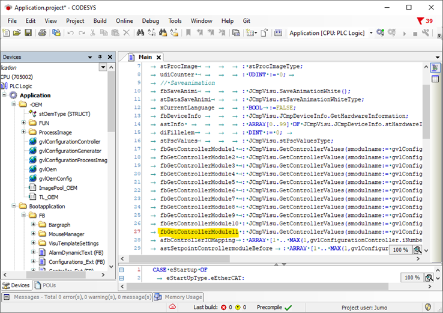Click the Open project folder icon

[x=17, y=32]
